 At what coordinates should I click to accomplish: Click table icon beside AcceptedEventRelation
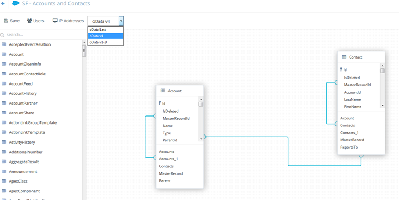click(4, 44)
